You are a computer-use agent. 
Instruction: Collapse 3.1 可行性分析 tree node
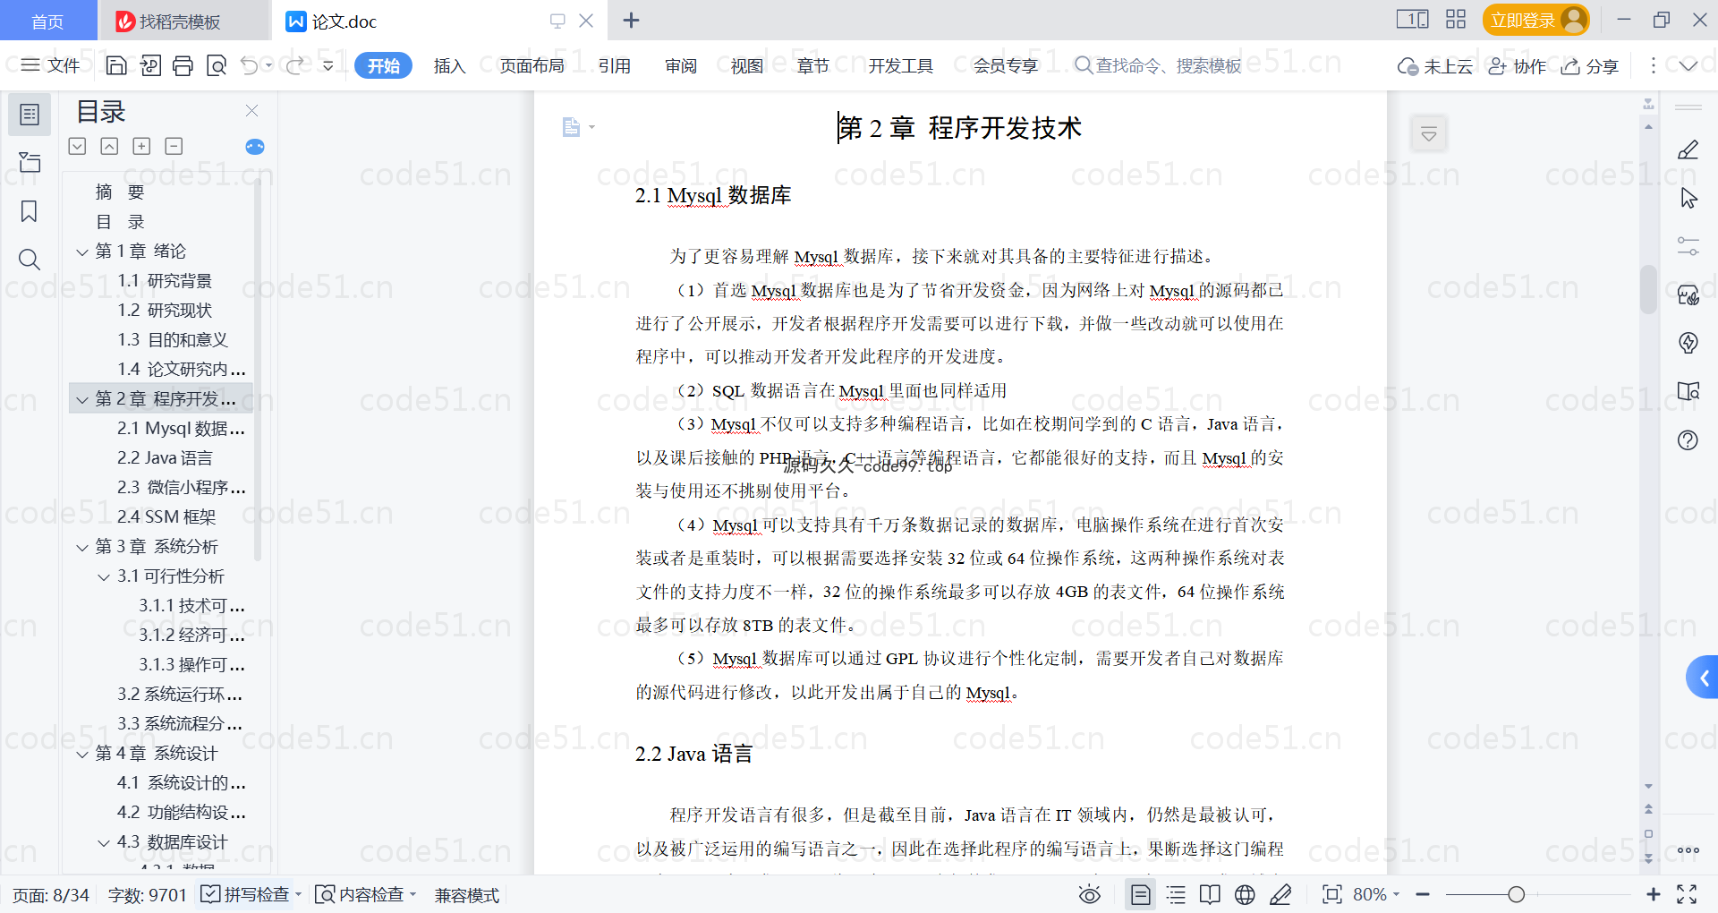[x=104, y=577]
